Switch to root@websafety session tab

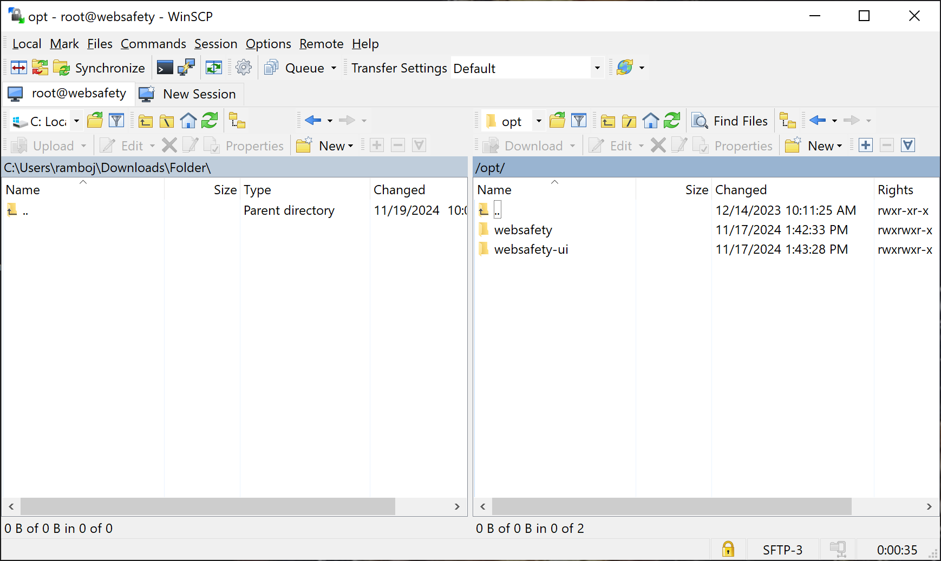[68, 94]
